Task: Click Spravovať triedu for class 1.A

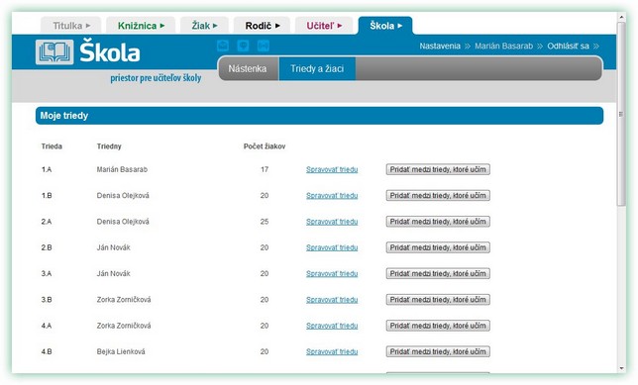Action: coord(332,169)
